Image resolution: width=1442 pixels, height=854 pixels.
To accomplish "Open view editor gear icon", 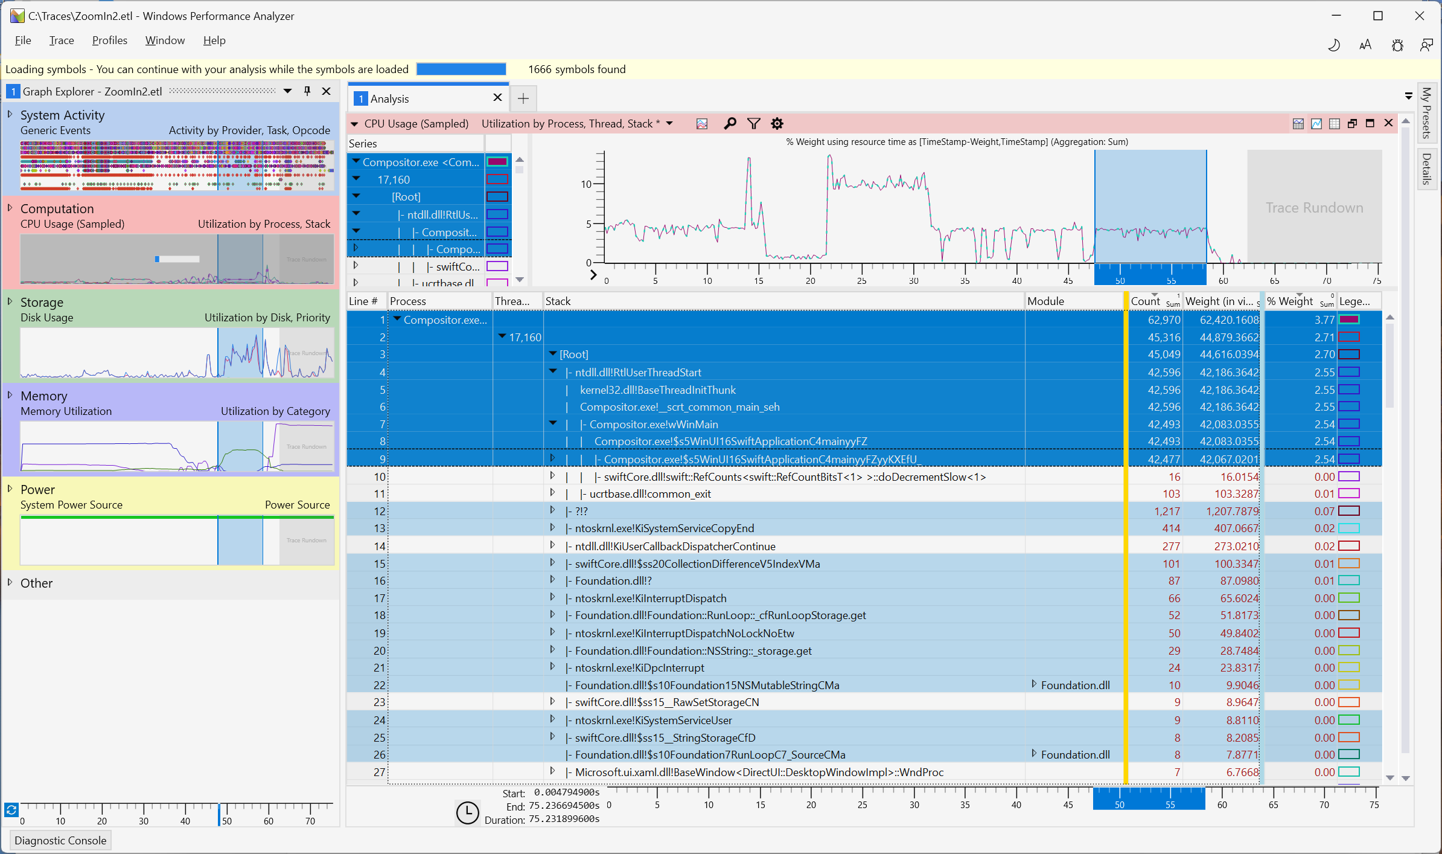I will pyautogui.click(x=777, y=124).
